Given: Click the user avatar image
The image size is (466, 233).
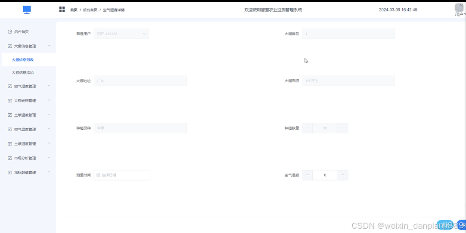Looking at the screenshot, I should click(459, 8).
